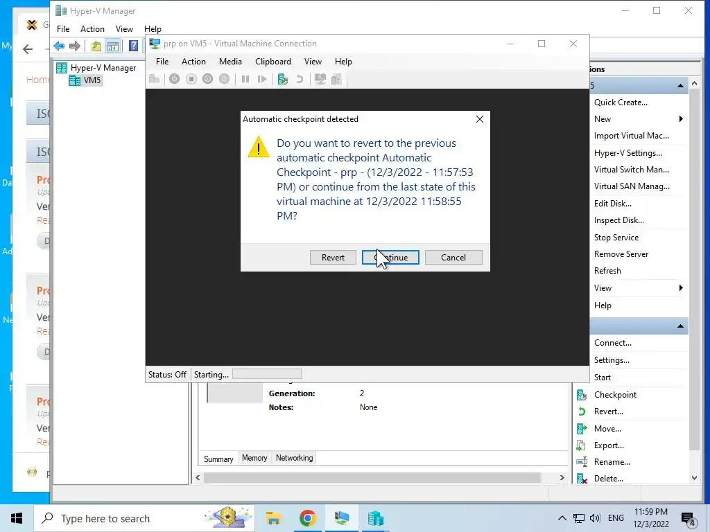
Task: Click the Ctrl+Alt+Delete toolbar icon in VM Connection
Action: coord(155,79)
